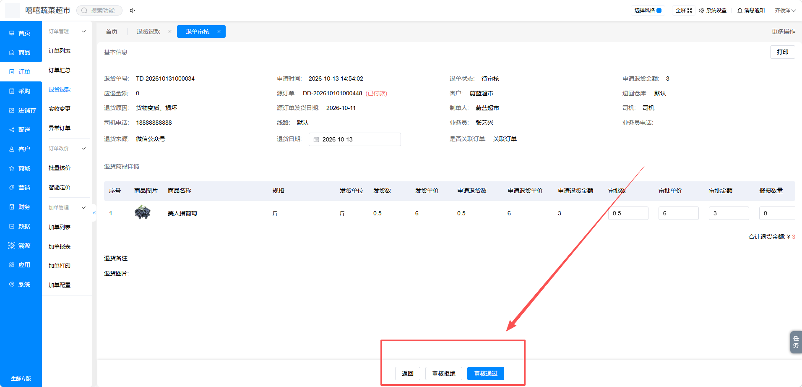Open the 溯源 traceability sidebar item
The height and width of the screenshot is (387, 802).
[21, 246]
